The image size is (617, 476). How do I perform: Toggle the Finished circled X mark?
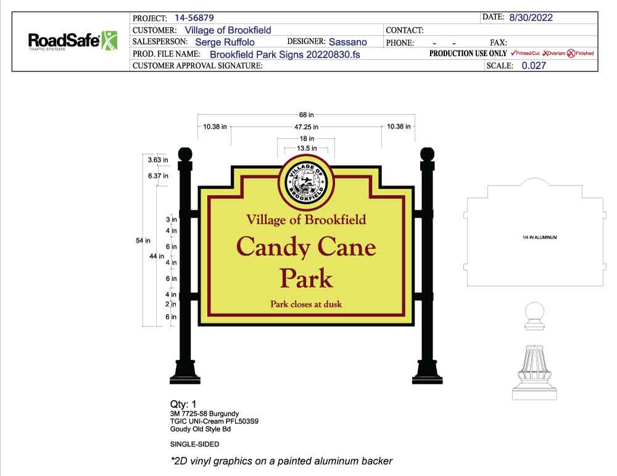tap(571, 54)
